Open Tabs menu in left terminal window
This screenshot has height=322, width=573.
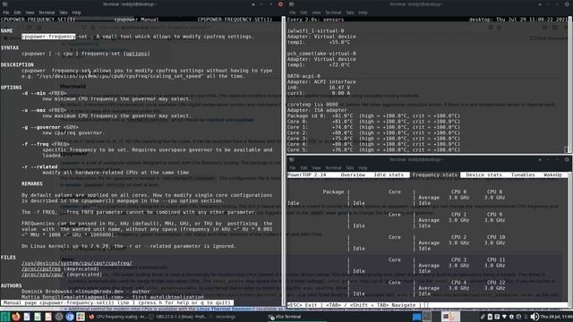tap(64, 13)
